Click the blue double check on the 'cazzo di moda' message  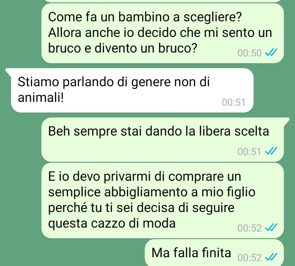(271, 228)
